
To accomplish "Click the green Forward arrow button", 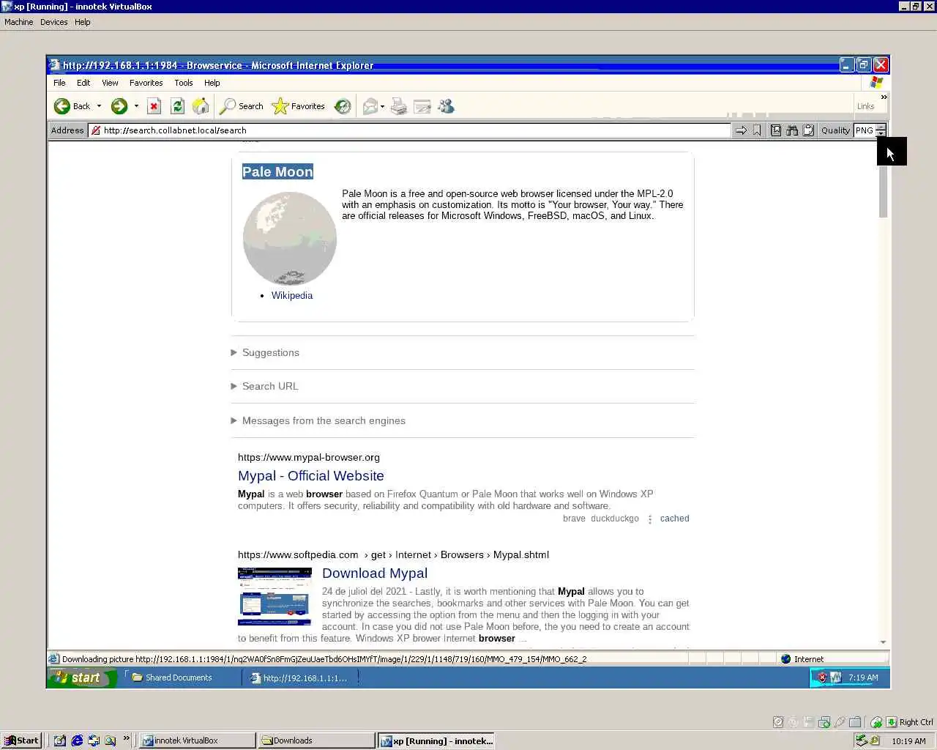I will pos(119,106).
